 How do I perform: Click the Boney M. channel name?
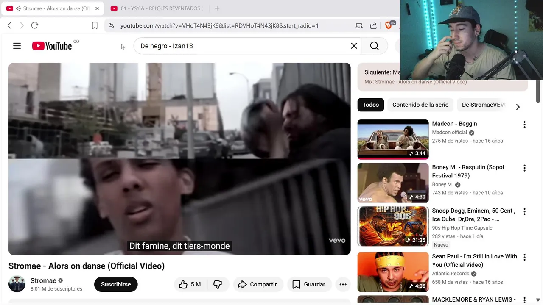[442, 185]
